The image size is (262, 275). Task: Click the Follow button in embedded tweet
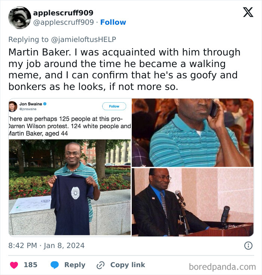pyautogui.click(x=114, y=106)
